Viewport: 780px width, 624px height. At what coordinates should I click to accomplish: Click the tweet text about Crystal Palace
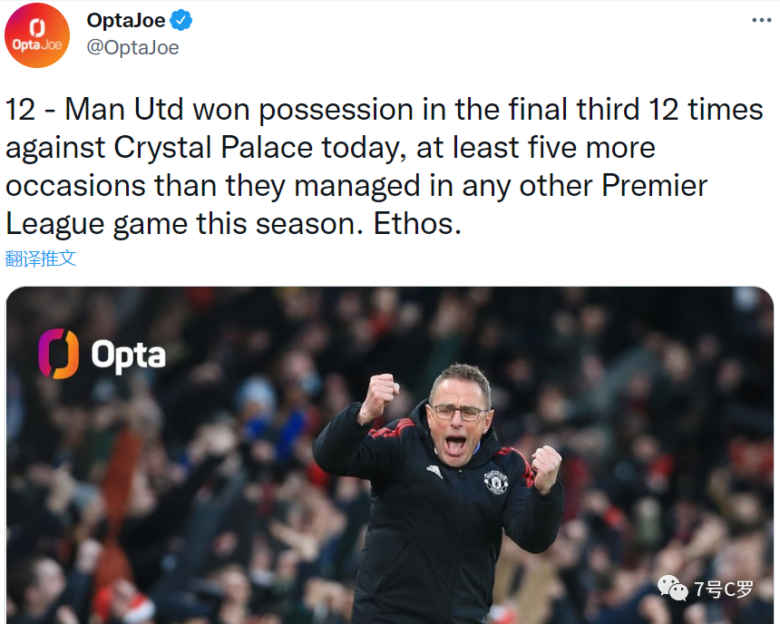point(384,166)
